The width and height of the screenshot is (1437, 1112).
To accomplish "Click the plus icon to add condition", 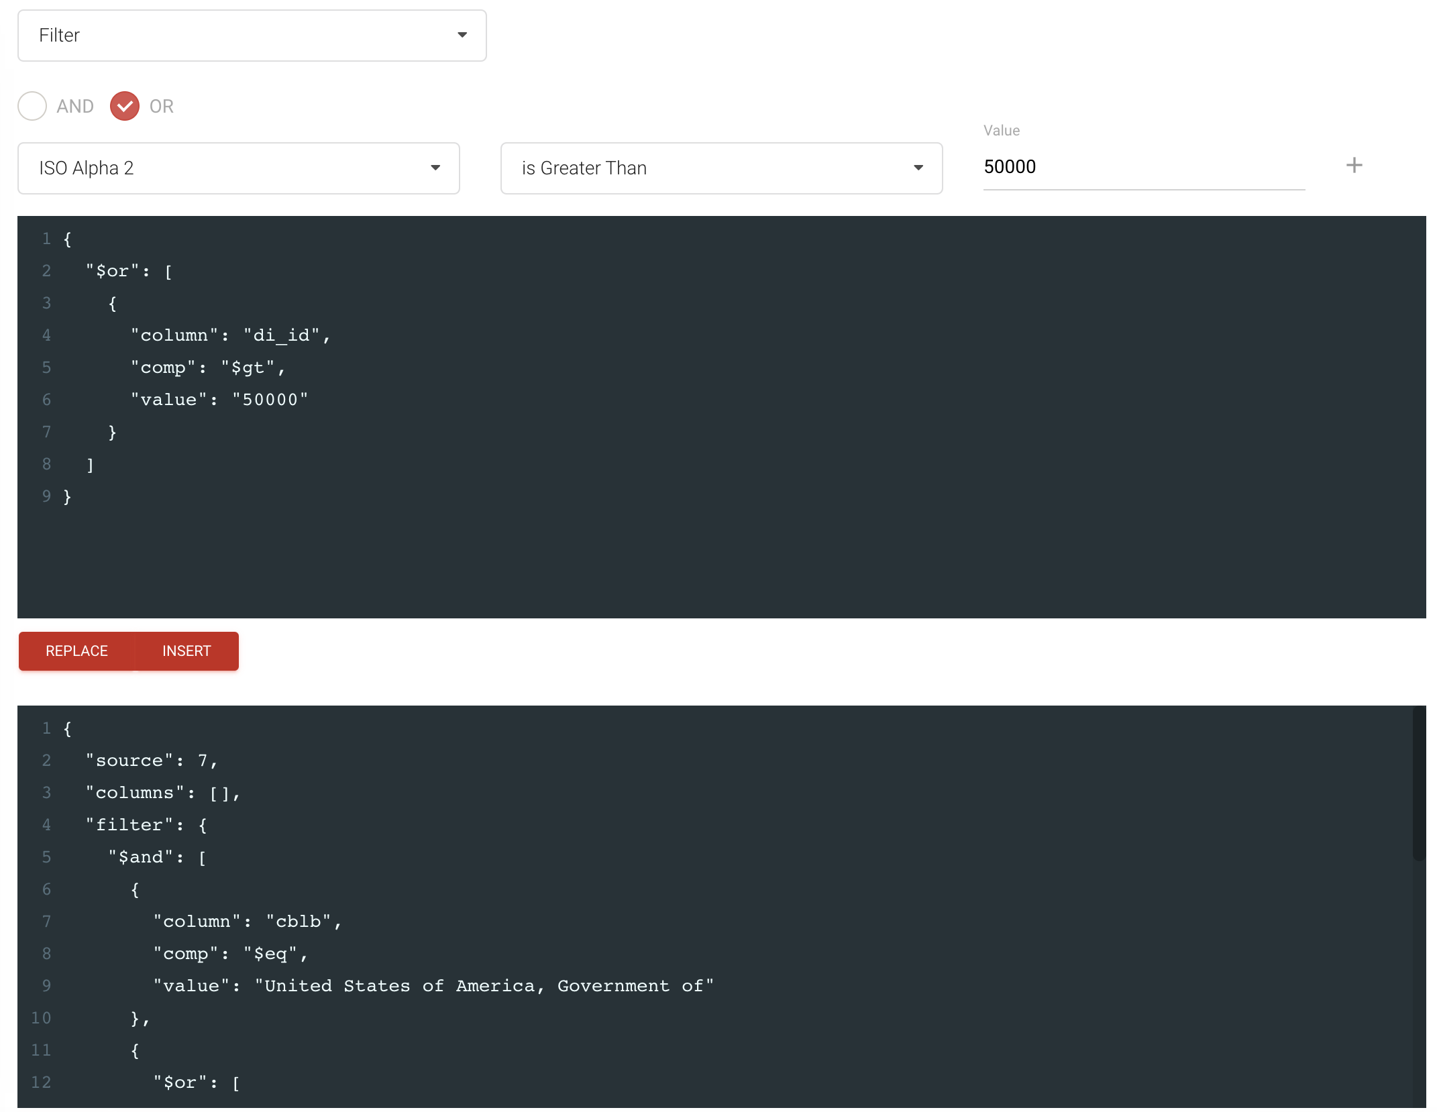I will 1354,166.
